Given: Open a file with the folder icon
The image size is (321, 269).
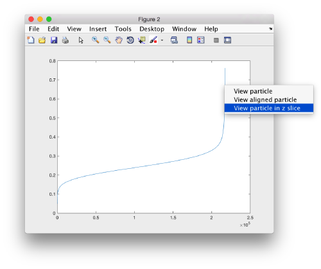Looking at the screenshot, I should (x=42, y=40).
